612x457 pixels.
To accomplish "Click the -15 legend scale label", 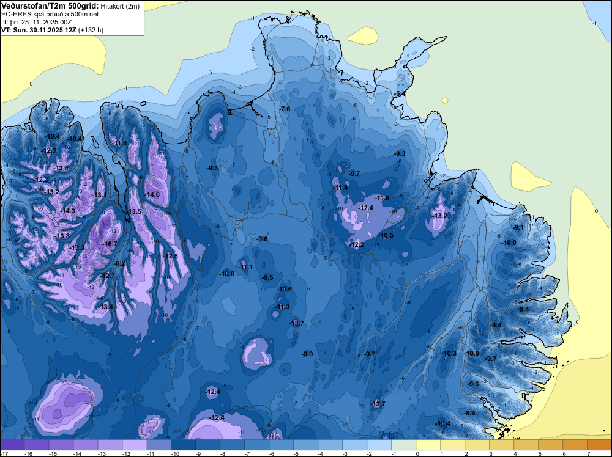I will click(x=53, y=453).
